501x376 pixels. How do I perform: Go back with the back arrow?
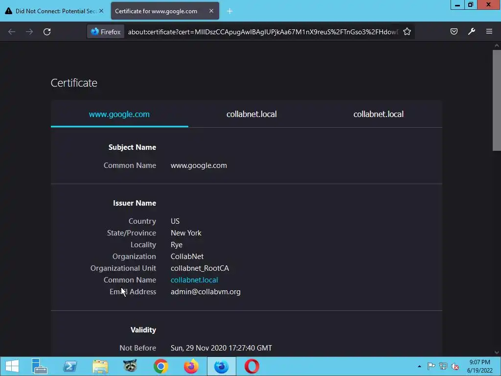[12, 32]
